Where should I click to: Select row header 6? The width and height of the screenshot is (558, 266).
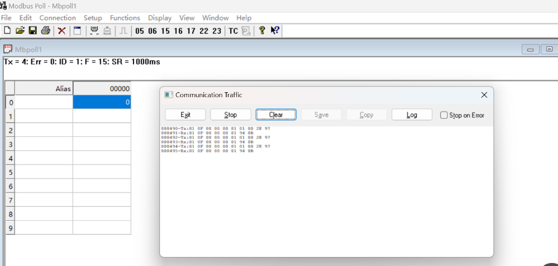10,186
